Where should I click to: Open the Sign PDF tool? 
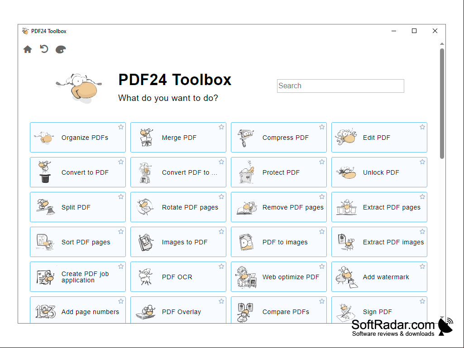click(x=379, y=310)
